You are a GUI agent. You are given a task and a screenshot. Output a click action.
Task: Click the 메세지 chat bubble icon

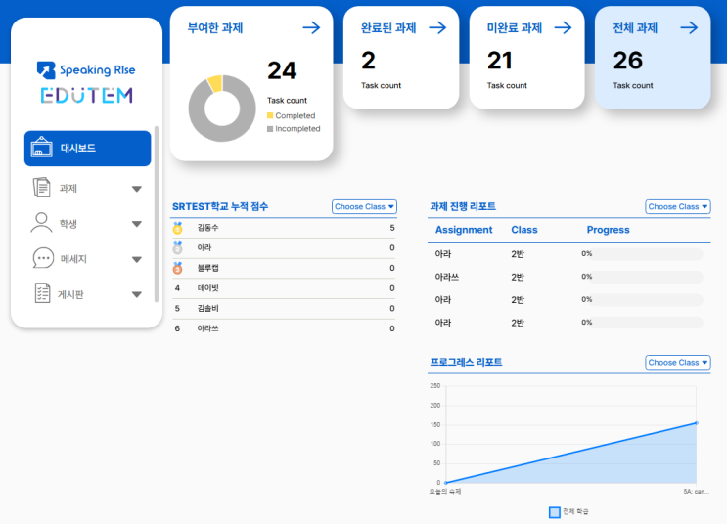tap(43, 258)
